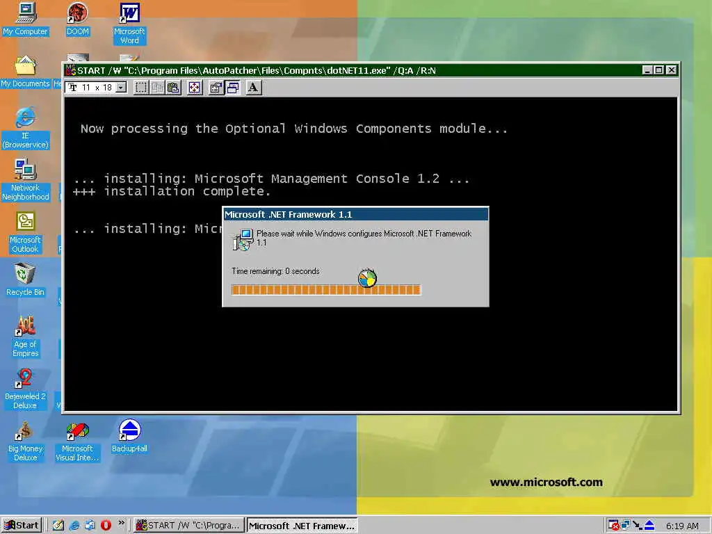Select the IE (Browservice) desktop icon

(26, 128)
